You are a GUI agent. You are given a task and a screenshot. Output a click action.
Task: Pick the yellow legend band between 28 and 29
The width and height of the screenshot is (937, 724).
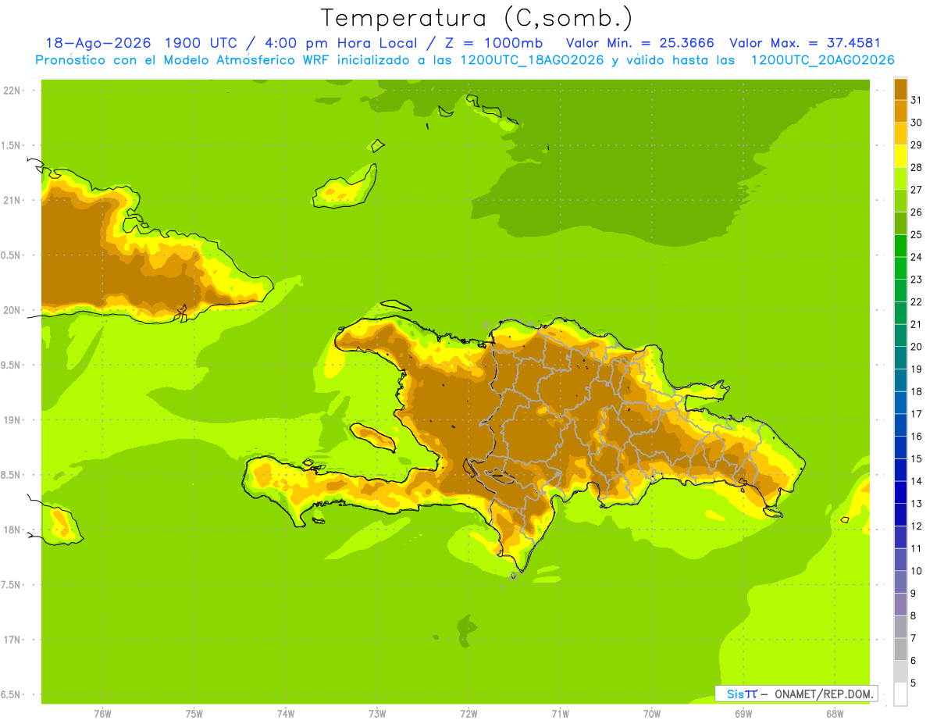pyautogui.click(x=900, y=156)
